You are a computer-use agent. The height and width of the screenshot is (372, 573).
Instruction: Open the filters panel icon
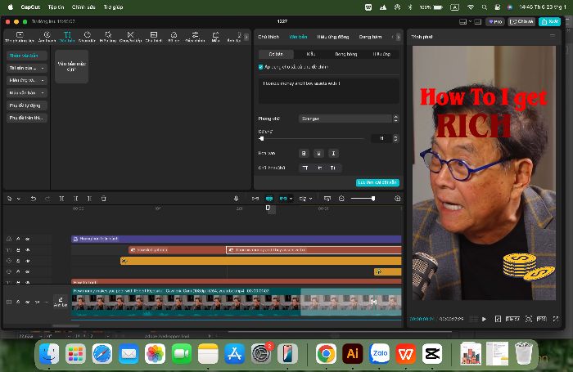[174, 36]
